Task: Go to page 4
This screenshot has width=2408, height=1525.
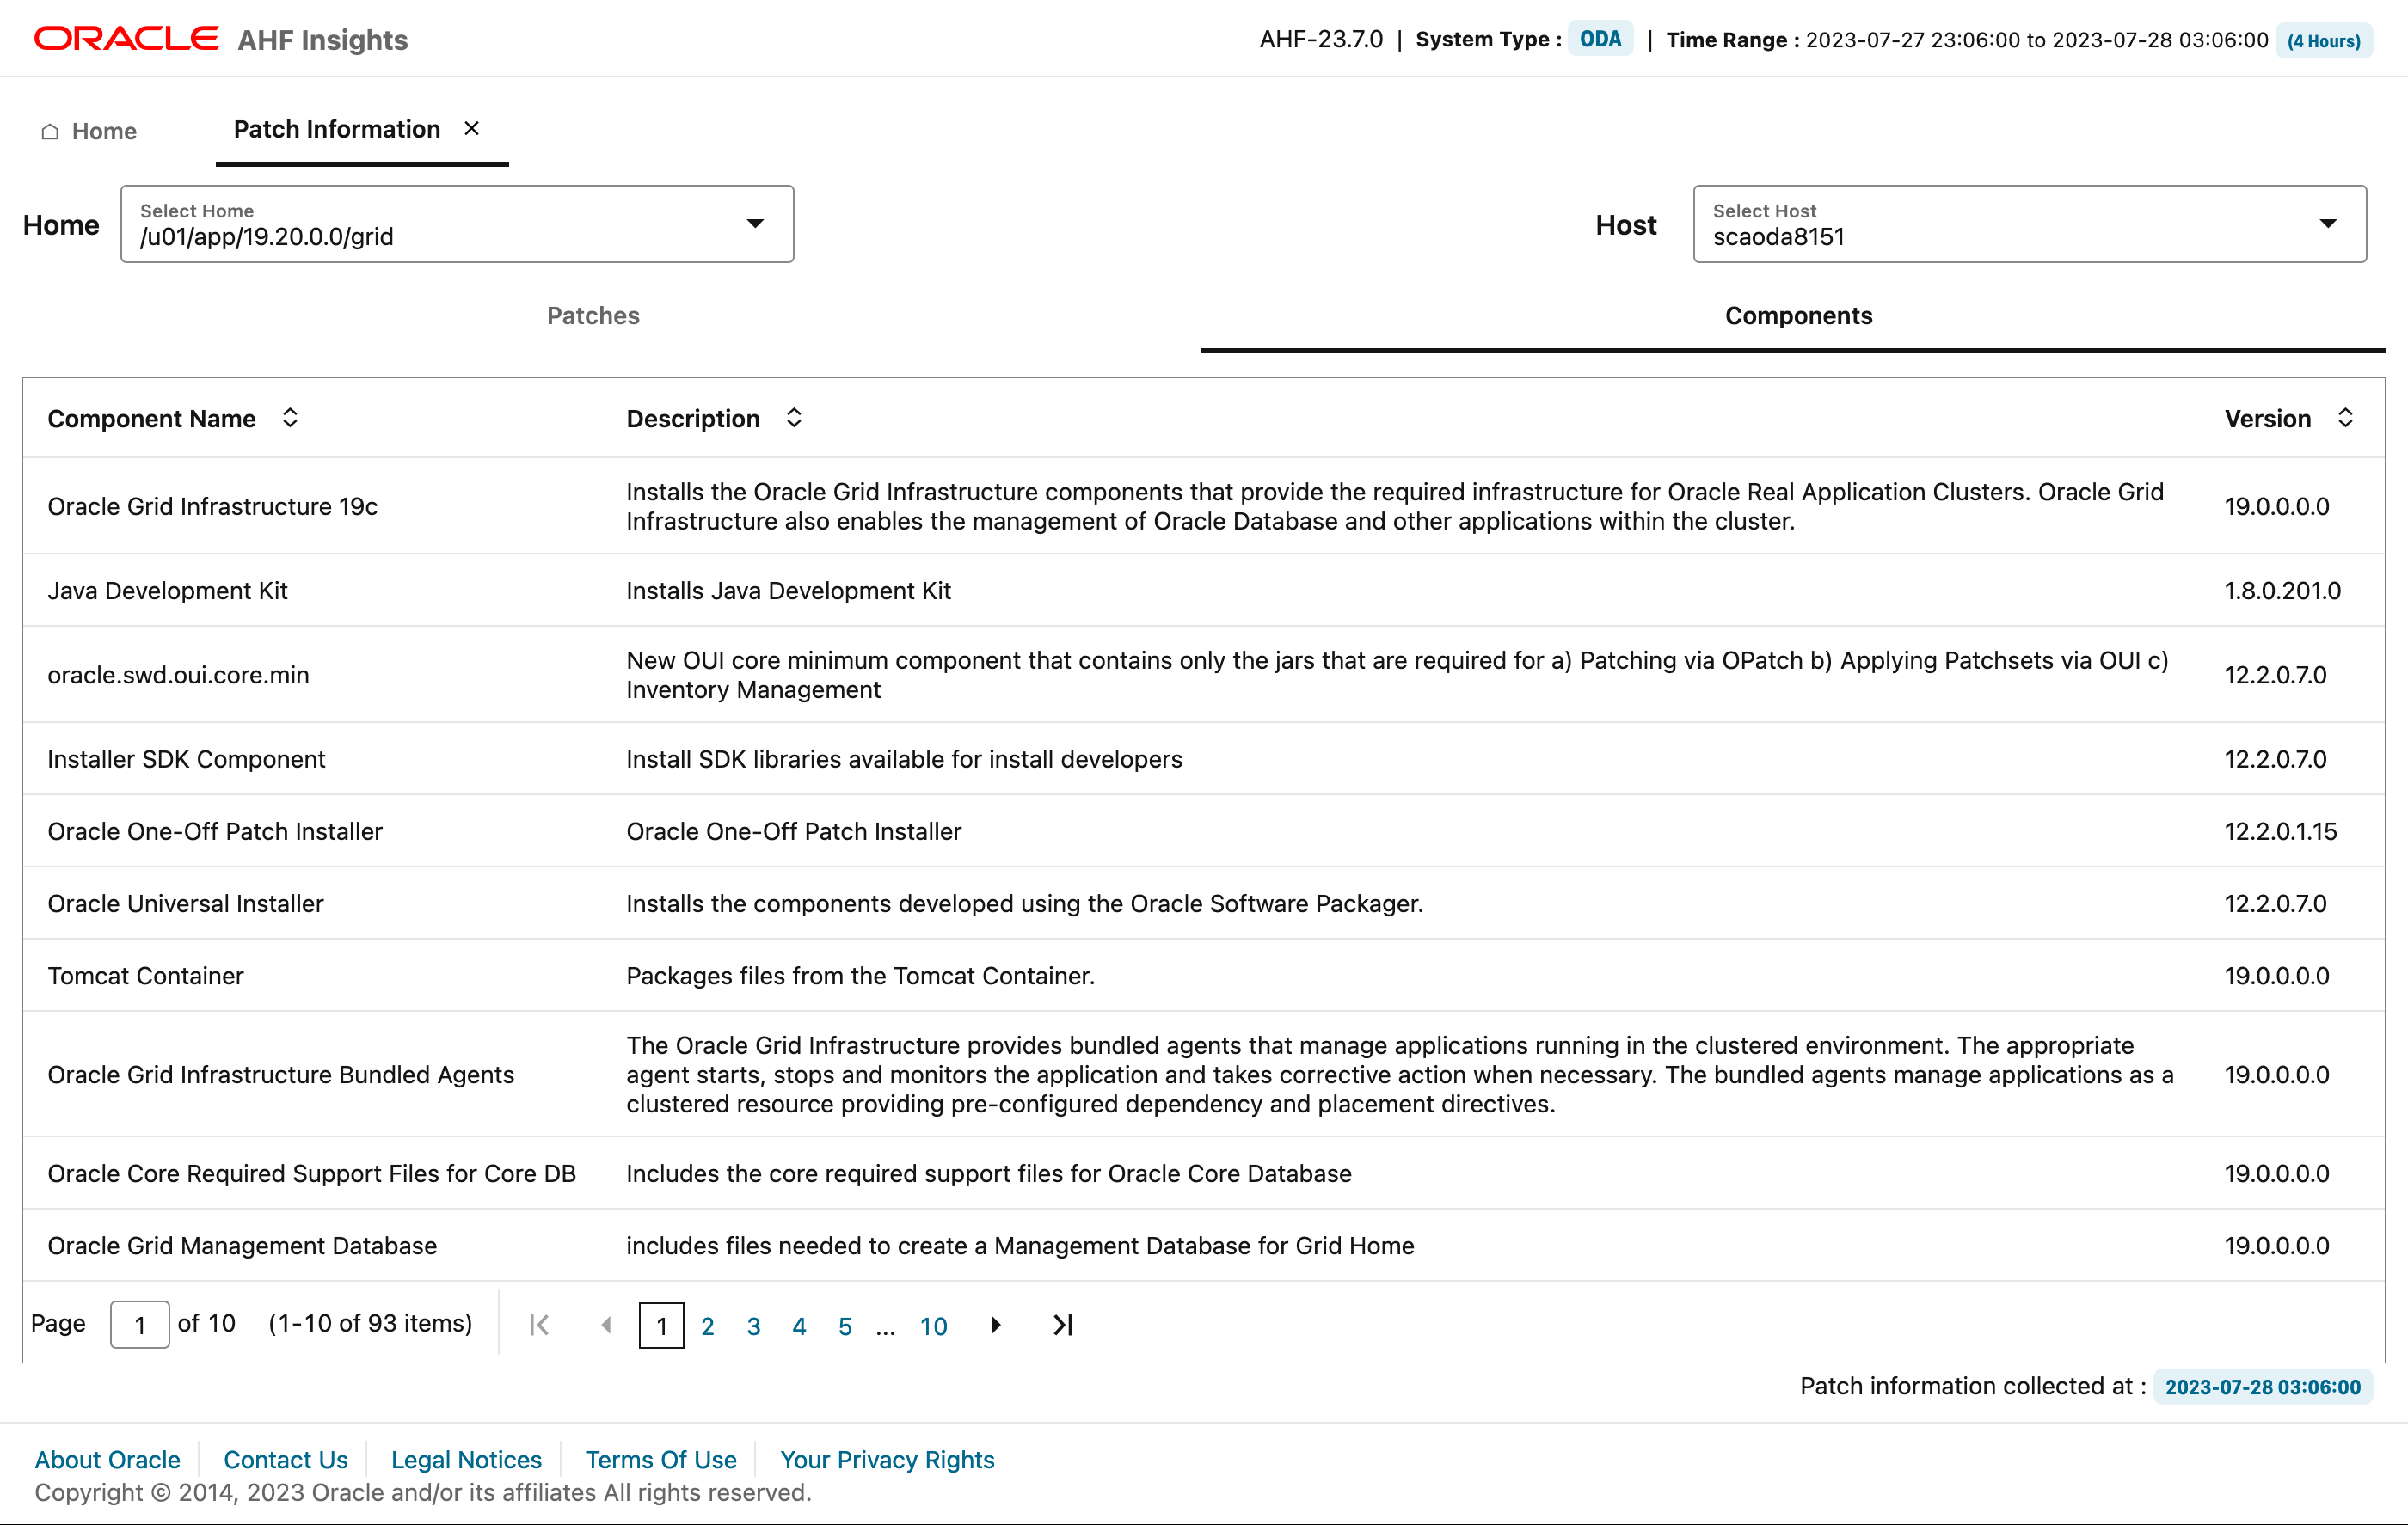Action: click(x=799, y=1326)
